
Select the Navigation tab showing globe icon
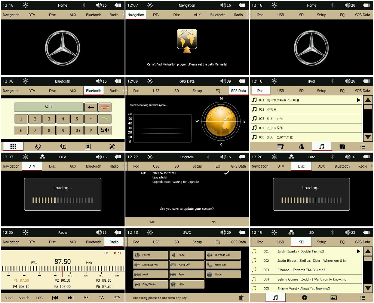click(136, 15)
